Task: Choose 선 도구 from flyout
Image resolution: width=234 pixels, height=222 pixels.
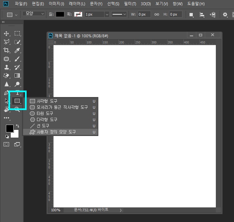Action: pos(61,126)
